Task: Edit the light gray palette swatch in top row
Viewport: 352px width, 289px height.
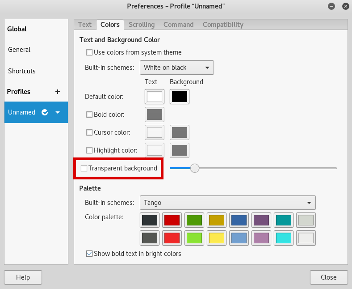Action: pos(306,220)
